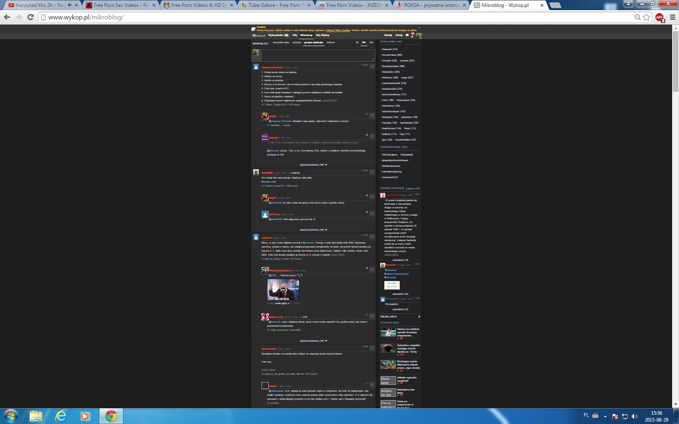Open 'odpowiedzi (18)' in hot discussions
Image resolution: width=679 pixels, height=424 pixels.
400,260
